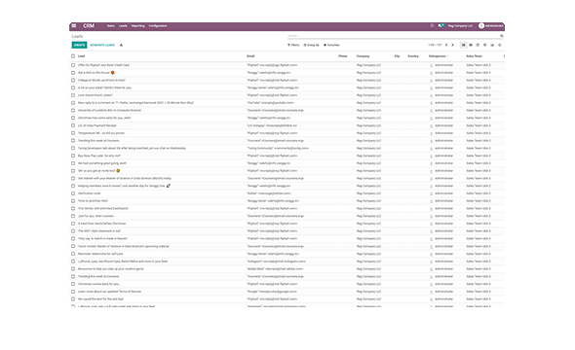Switch to pivot table view
575x350 pixels.
484,45
